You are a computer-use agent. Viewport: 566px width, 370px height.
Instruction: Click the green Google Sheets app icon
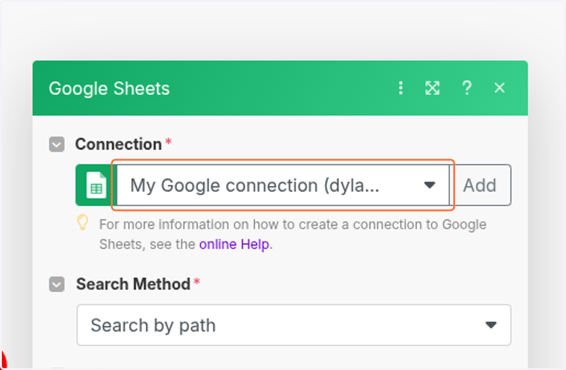point(96,185)
